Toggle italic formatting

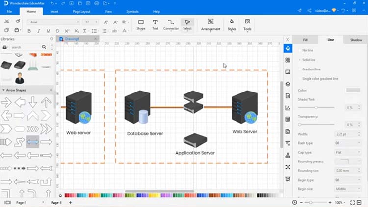(x=39, y=31)
